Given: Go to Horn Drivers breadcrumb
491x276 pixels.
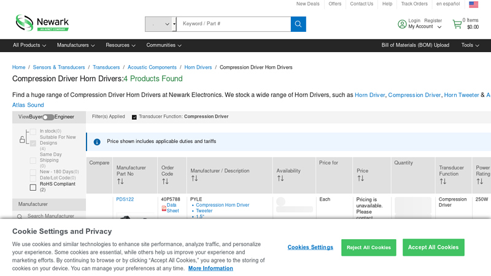Looking at the screenshot, I should pyautogui.click(x=198, y=67).
